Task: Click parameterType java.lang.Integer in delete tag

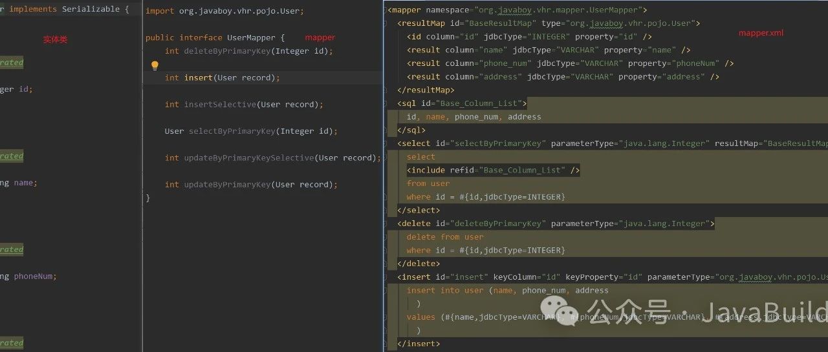Action: coord(631,224)
